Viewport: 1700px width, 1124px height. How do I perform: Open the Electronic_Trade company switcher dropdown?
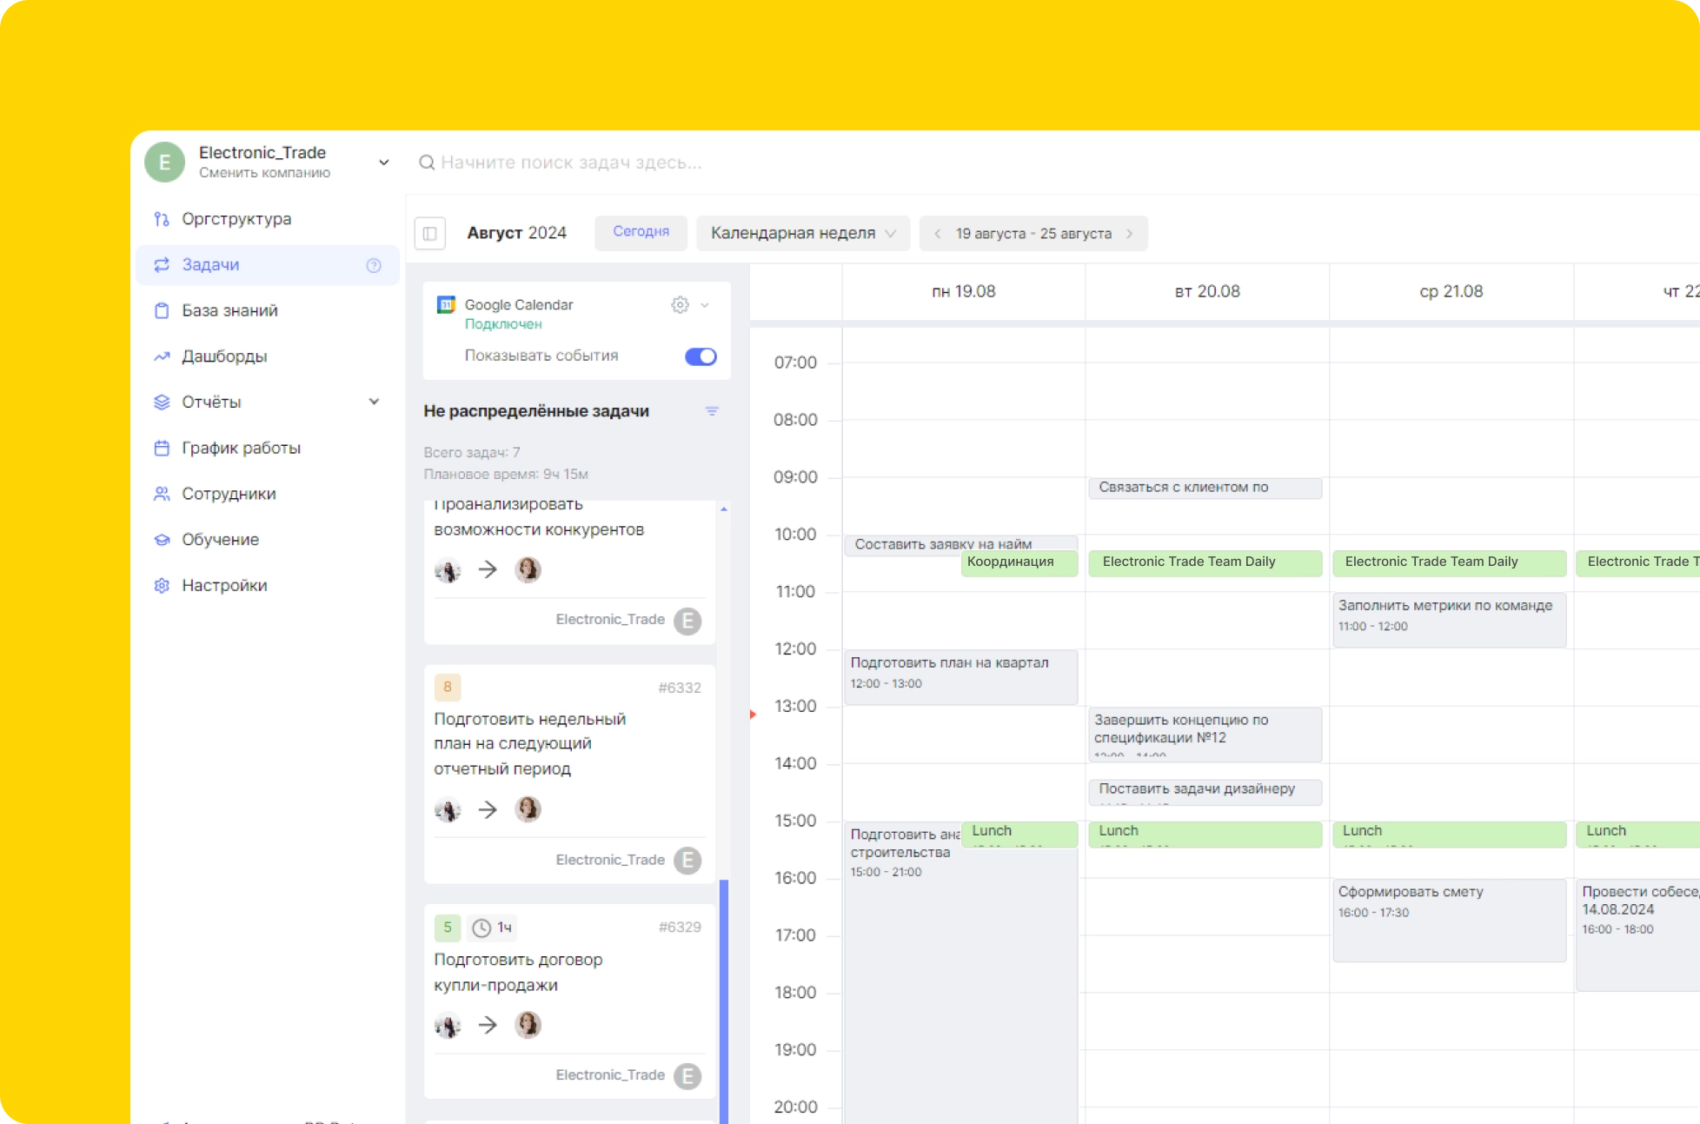(383, 163)
